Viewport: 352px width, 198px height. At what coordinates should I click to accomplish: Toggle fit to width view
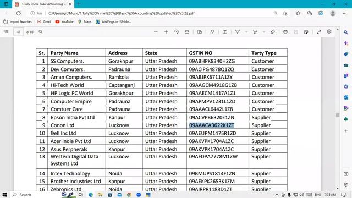pos(187,32)
